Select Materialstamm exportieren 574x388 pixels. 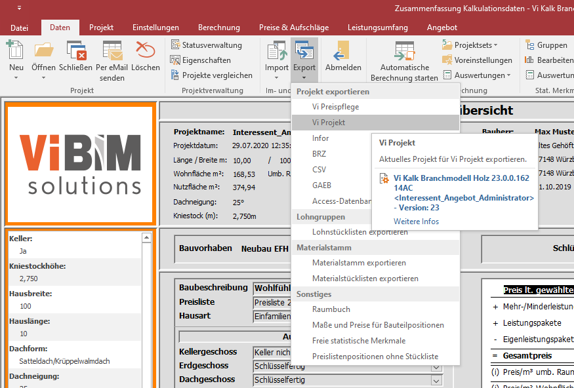375,263
